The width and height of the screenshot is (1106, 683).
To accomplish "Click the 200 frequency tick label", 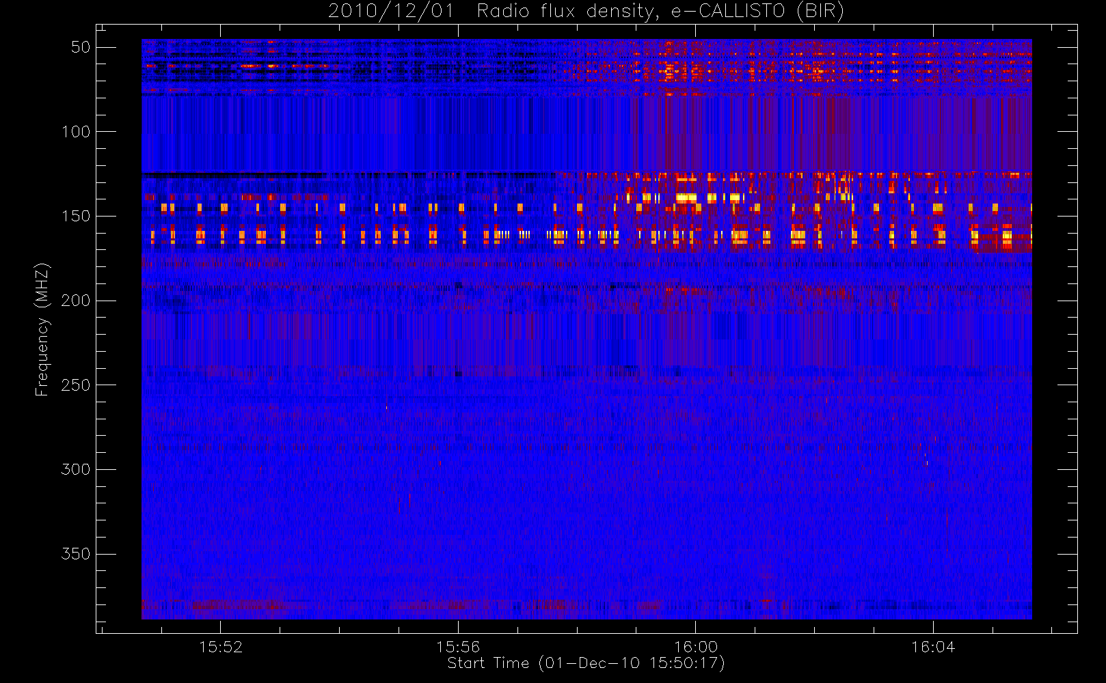I will point(76,301).
